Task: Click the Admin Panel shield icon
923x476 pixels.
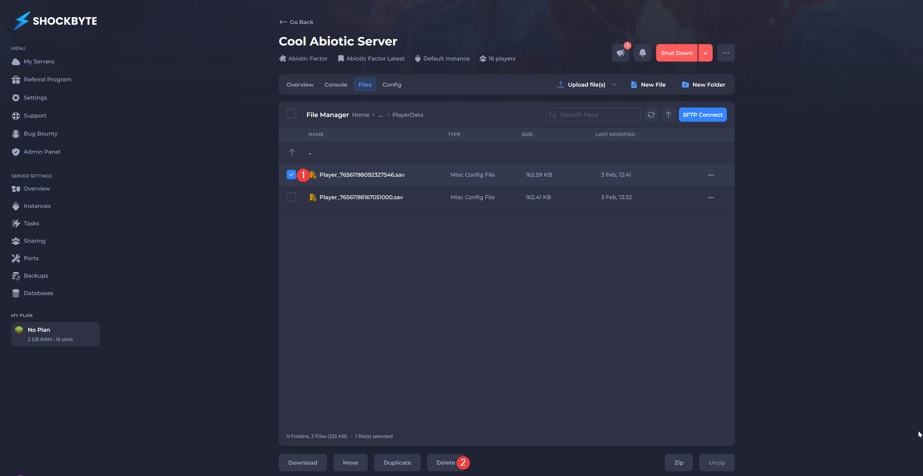Action: (16, 152)
